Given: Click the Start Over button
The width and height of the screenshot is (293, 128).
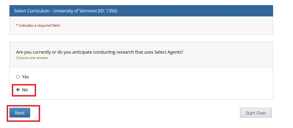Looking at the screenshot, I should point(256,113).
